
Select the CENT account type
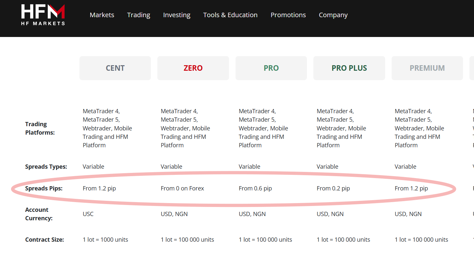coord(115,68)
